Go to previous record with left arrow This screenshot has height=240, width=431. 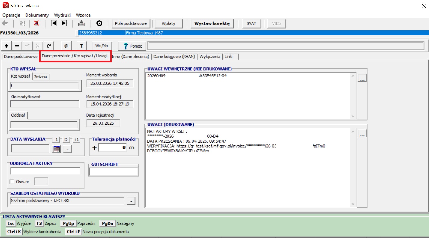click(54, 23)
